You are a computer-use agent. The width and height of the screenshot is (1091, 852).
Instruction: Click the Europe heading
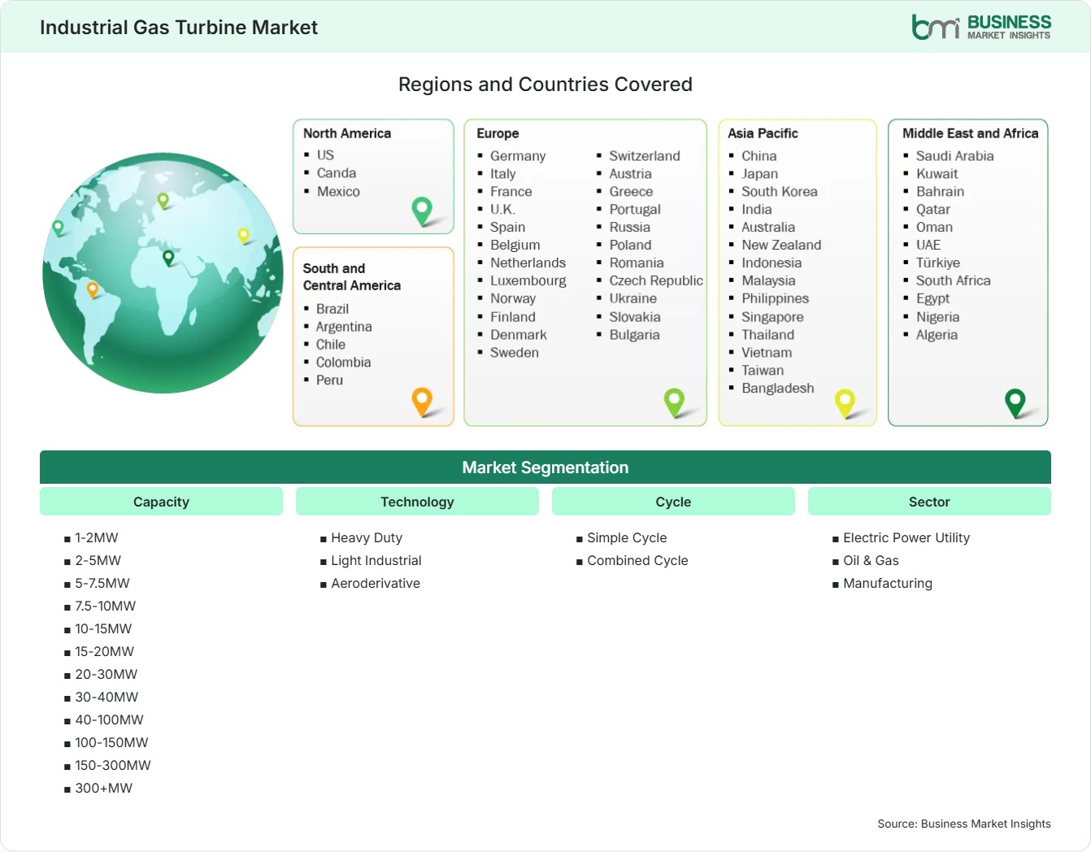498,133
